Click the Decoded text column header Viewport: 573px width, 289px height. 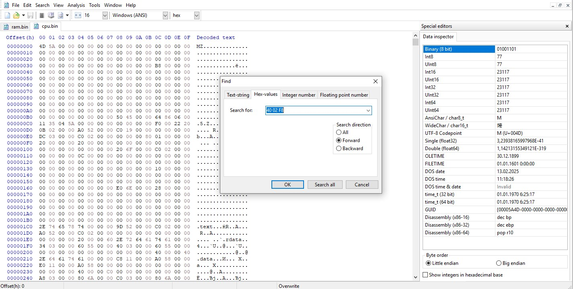coord(216,37)
